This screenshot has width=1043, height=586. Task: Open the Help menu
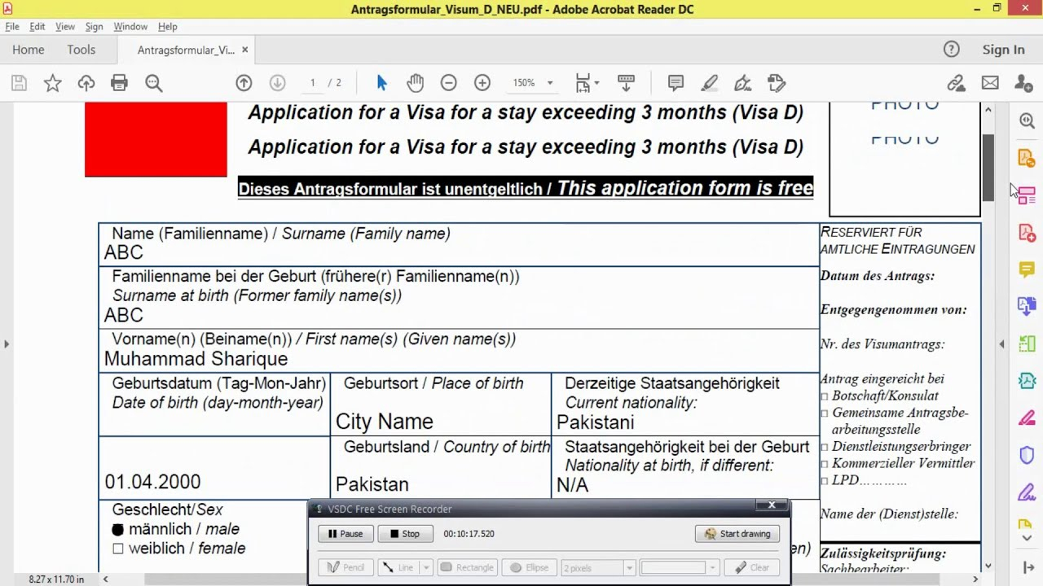tap(168, 27)
